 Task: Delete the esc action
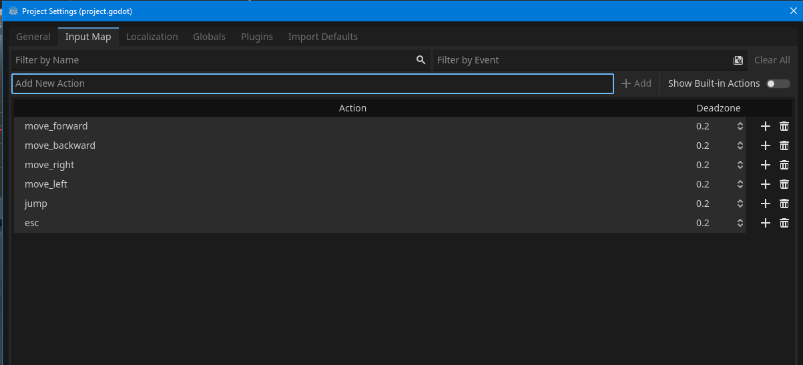coord(784,224)
